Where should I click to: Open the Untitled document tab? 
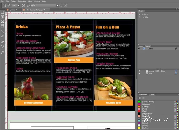[x=13, y=10]
